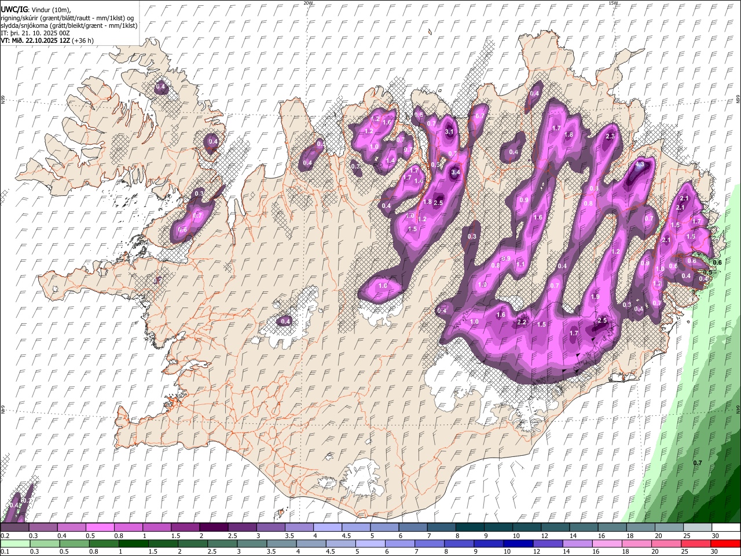The image size is (741, 556).
Task: Select the dark teal snow swatch between 8 and 9
Action: tap(469, 527)
